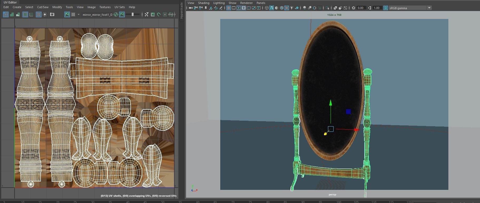Toggle the UV Editor grid display
Viewport: 480px width, 203px height.
39,14
